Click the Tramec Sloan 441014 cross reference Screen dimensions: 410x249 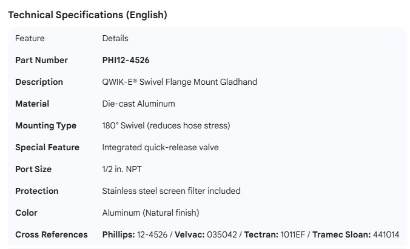[x=355, y=234]
